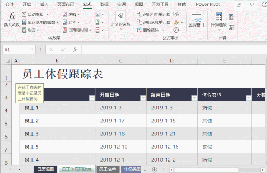Click the Select All corner triangle

pos(8,61)
